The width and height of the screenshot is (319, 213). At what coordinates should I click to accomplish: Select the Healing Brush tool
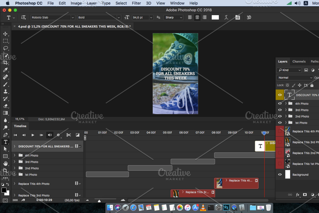click(5, 77)
